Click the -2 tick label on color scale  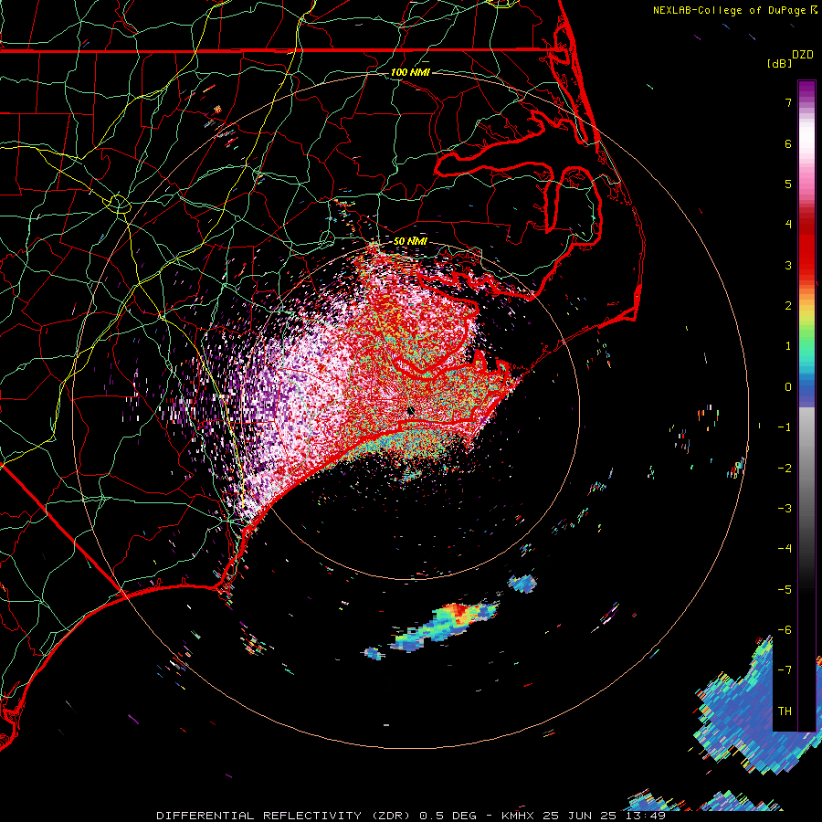(785, 469)
